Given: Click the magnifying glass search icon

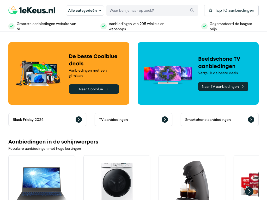Looking at the screenshot, I should click(192, 10).
